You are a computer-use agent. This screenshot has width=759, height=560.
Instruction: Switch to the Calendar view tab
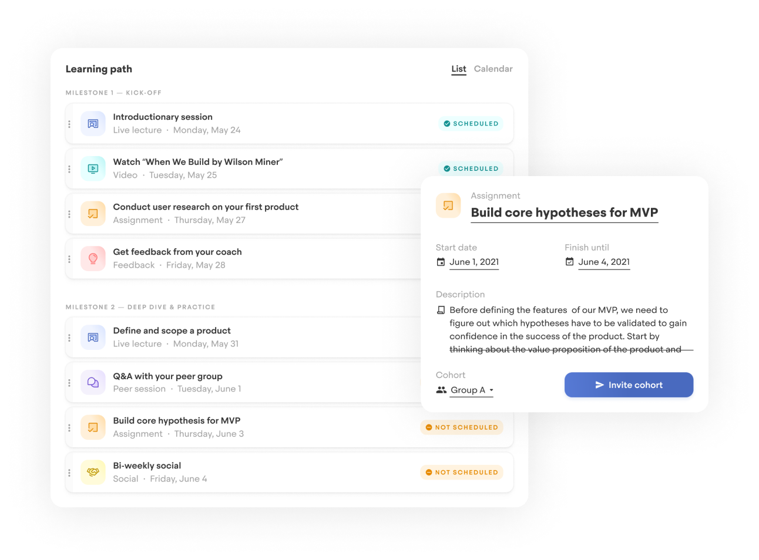[493, 69]
